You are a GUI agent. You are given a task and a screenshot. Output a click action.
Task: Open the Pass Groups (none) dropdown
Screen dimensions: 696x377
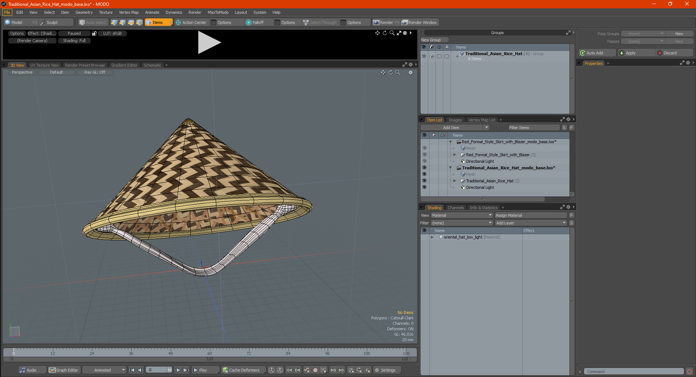click(643, 34)
